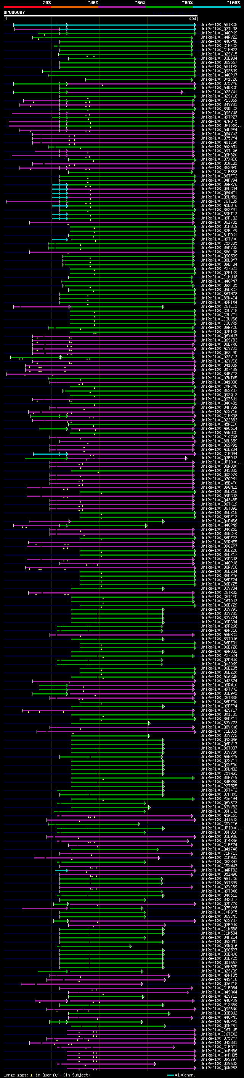Click label UniRef100_Q8RVI8
The image size is (244, 1078).
218,567
